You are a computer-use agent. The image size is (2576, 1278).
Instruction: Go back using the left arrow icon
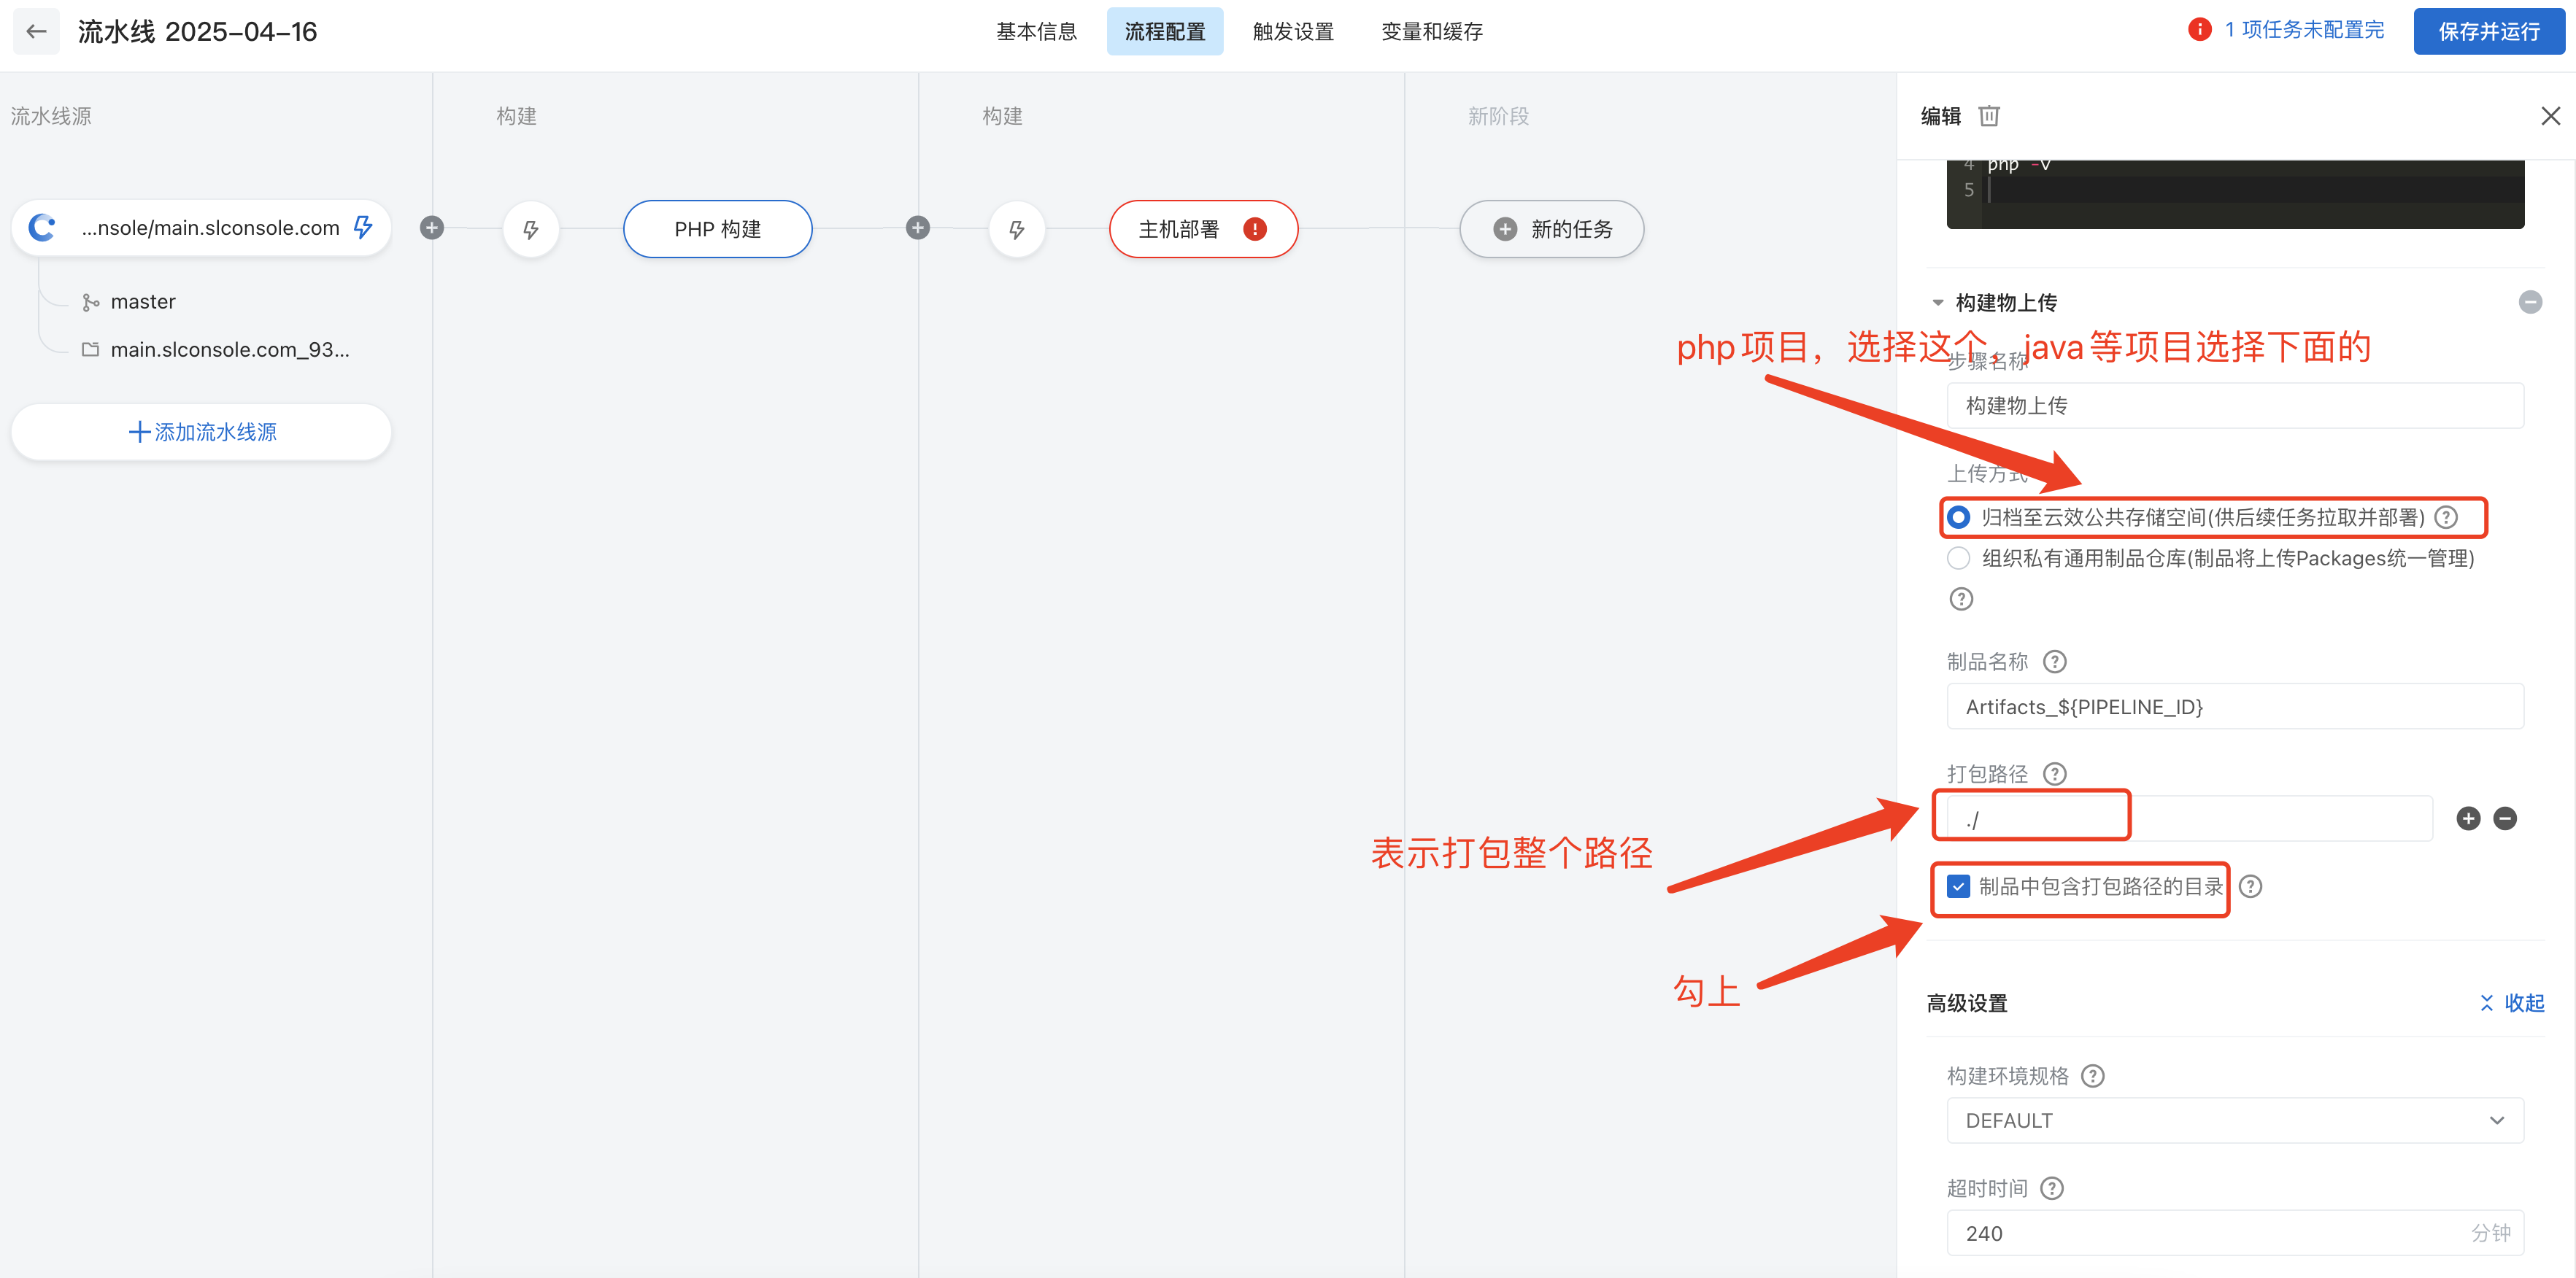(x=36, y=31)
